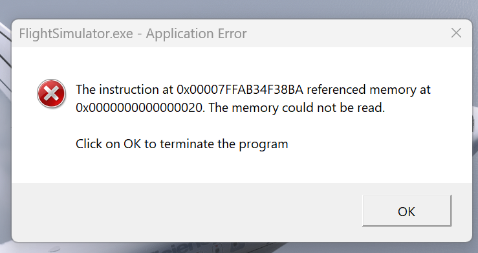Viewport: 478px width, 253px height.
Task: Click the 'Click on OK' instruction text
Action: point(108,144)
